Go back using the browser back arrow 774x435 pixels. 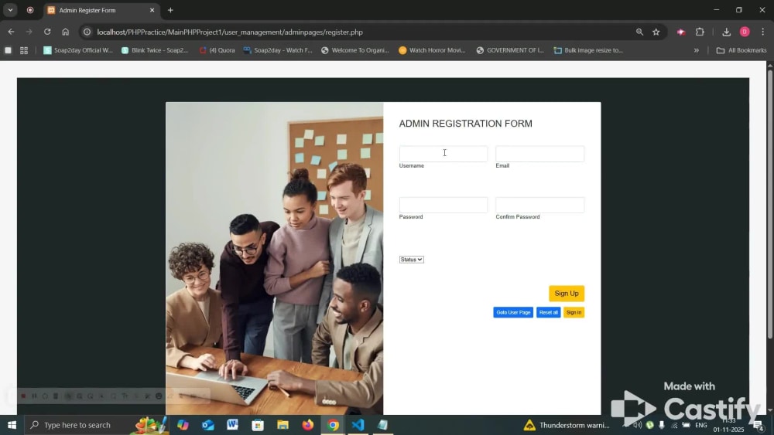point(11,32)
